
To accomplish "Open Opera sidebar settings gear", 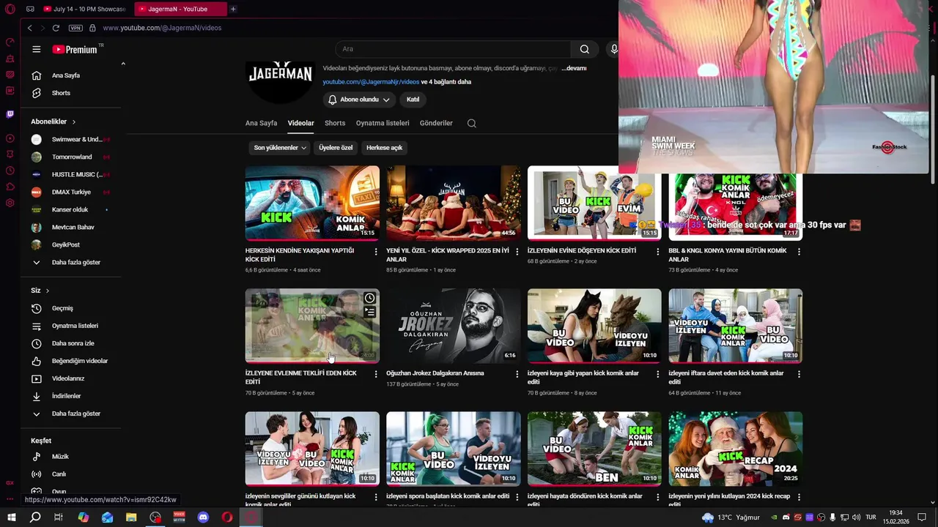I will [10, 203].
